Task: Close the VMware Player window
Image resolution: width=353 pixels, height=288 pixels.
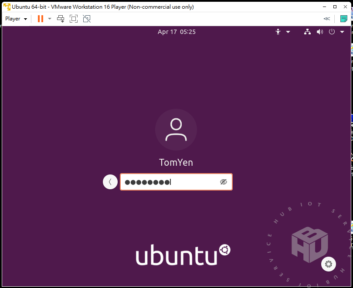Action: [x=345, y=7]
